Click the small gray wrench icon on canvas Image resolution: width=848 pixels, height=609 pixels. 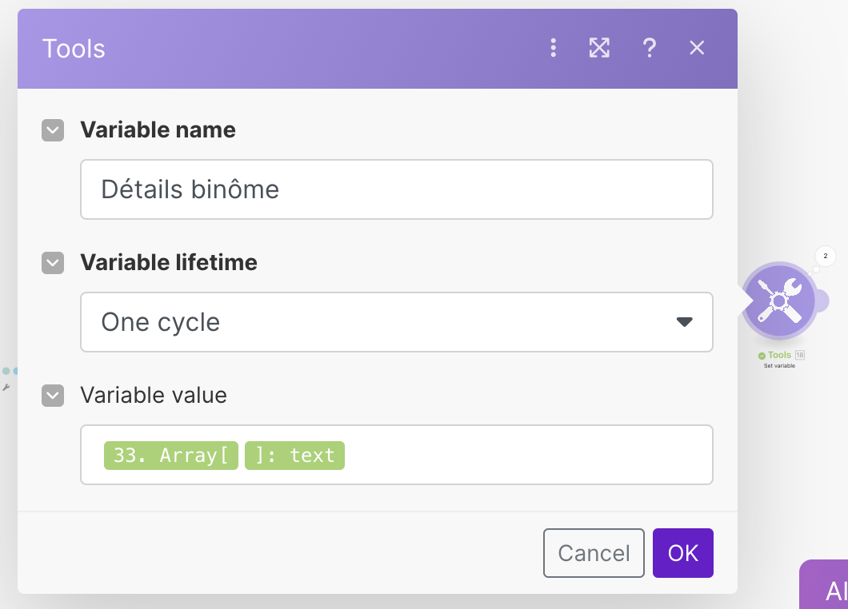point(6,388)
